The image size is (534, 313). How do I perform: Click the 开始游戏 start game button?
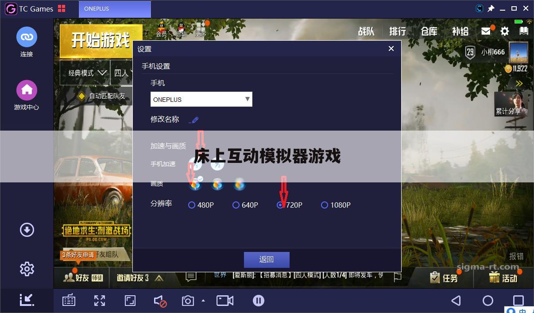point(101,41)
